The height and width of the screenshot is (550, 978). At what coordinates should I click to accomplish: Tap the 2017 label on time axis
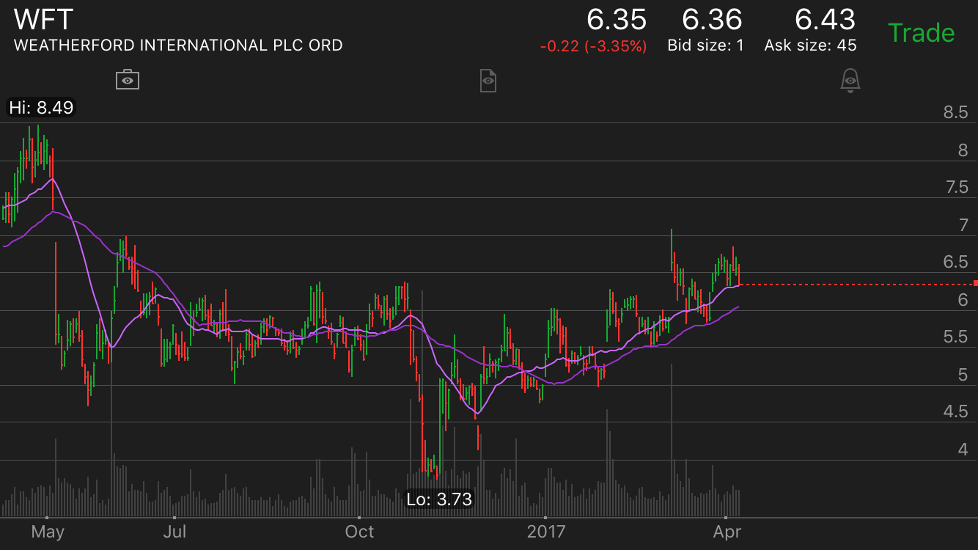[547, 531]
